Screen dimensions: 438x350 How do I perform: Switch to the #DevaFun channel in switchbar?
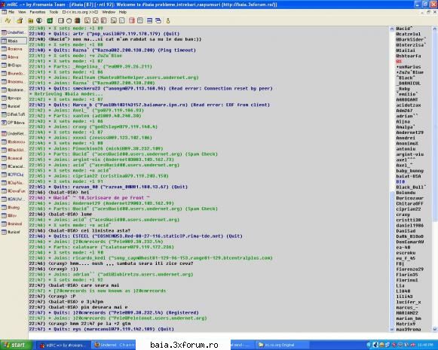[14, 191]
